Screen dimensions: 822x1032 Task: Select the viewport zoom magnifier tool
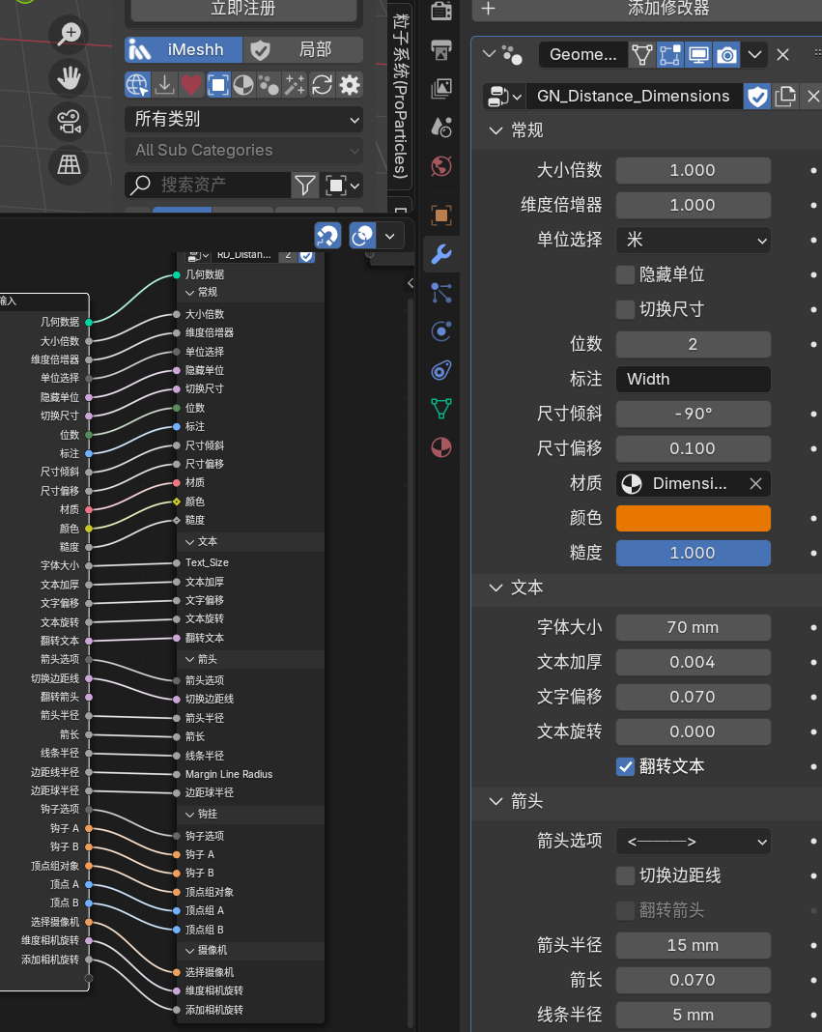pos(69,34)
